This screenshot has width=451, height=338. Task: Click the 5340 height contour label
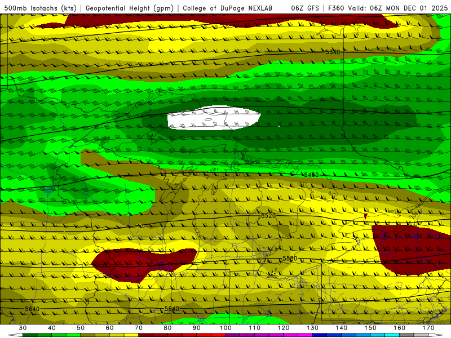333,52
